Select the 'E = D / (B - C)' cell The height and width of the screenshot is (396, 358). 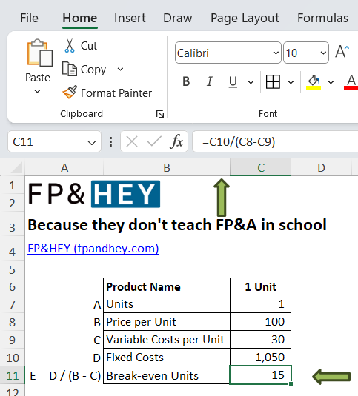pyautogui.click(x=64, y=375)
